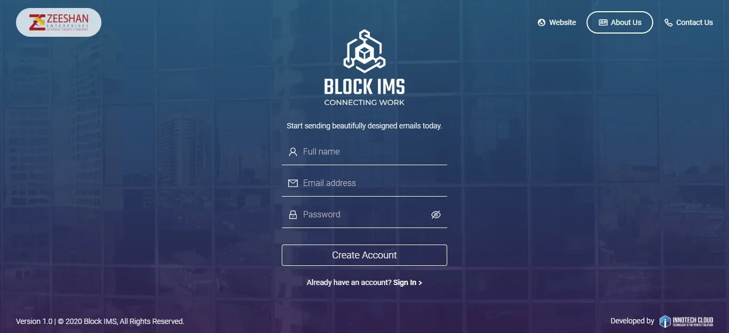Click the phone icon beside Contact Us
The width and height of the screenshot is (729, 333).
pyautogui.click(x=668, y=22)
